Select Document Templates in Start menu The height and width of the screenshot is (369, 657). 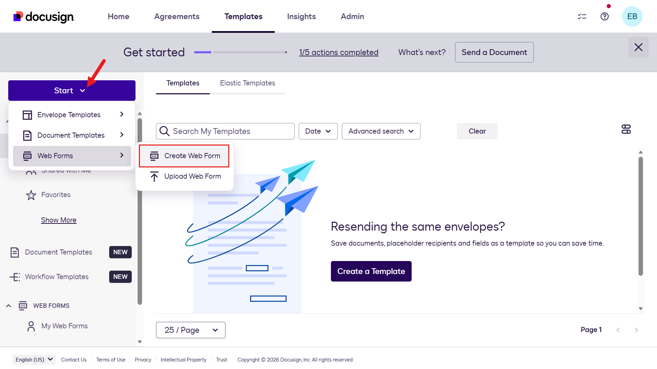point(72,135)
